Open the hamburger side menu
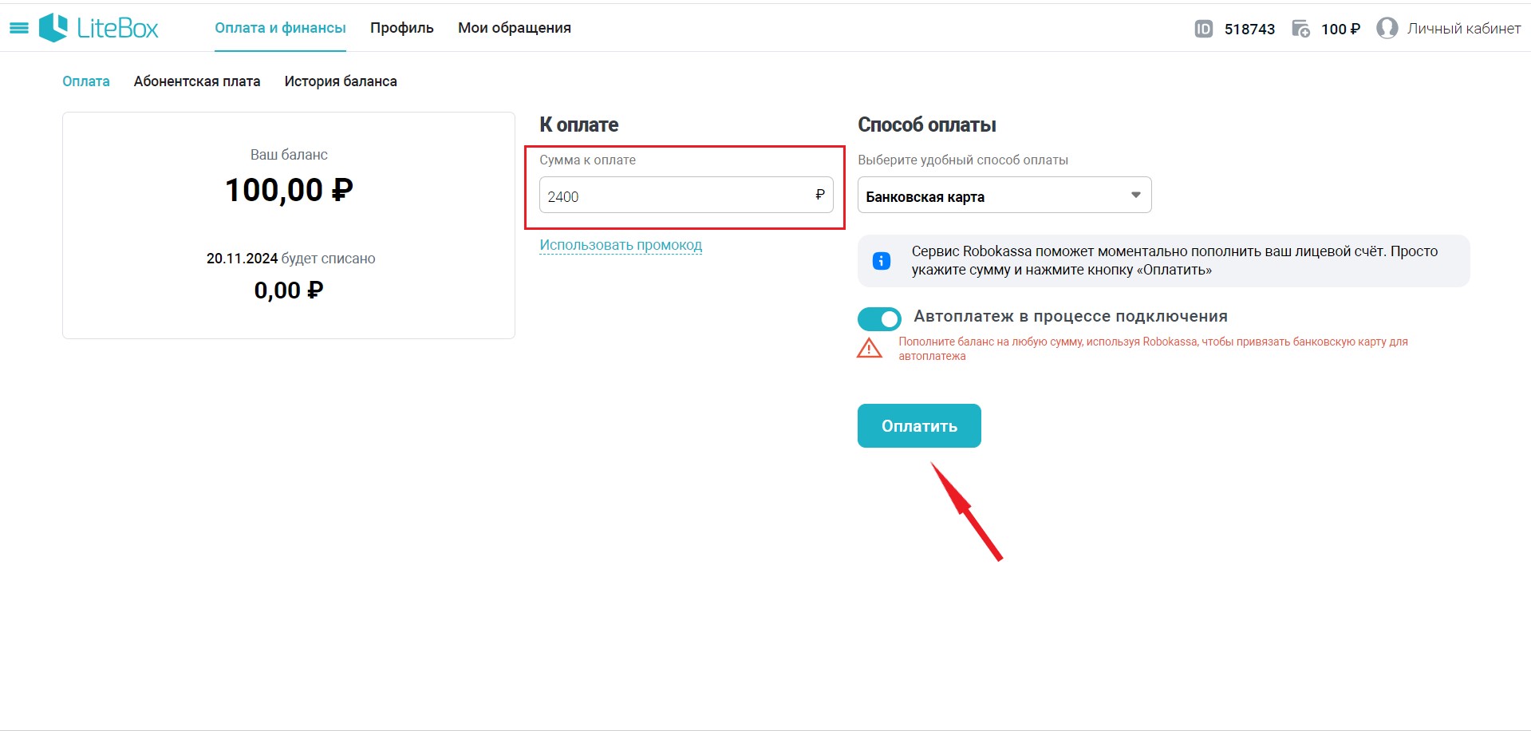Image resolution: width=1531 pixels, height=731 pixels. [x=19, y=28]
